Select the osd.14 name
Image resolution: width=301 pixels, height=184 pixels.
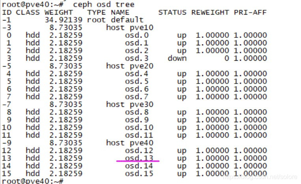139,166
